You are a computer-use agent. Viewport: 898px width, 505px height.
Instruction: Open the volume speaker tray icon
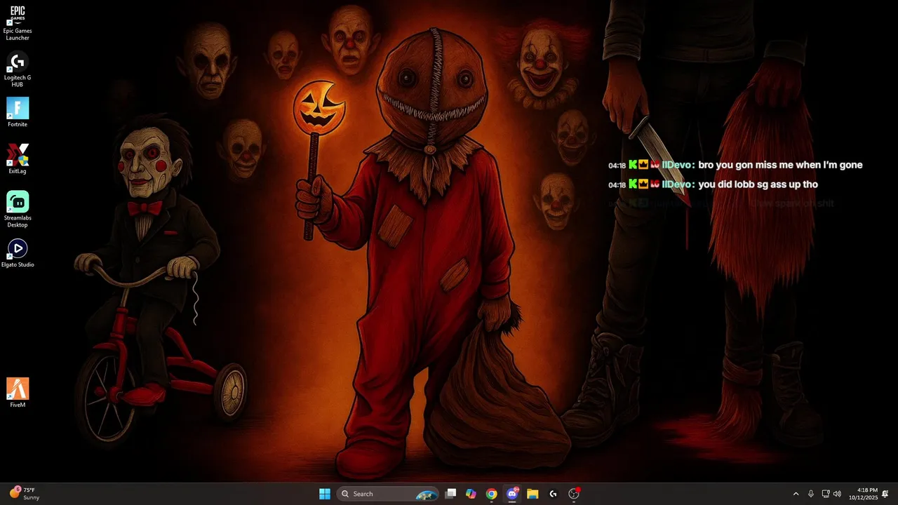(x=837, y=494)
